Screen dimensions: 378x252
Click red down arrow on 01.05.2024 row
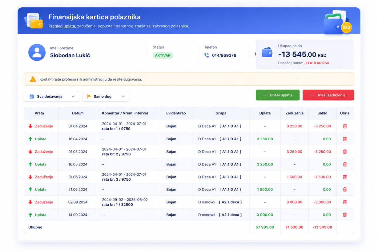pyautogui.click(x=30, y=152)
